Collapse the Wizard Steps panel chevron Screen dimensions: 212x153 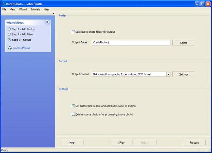(47, 22)
